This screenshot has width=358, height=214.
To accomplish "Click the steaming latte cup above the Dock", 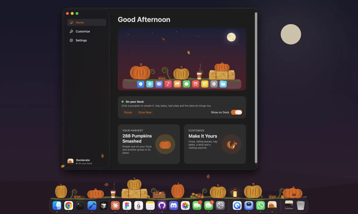I will point(113,193).
